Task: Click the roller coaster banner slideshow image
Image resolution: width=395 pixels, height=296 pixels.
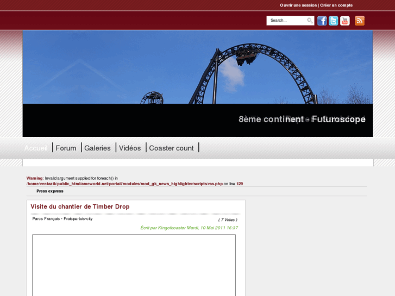Action: pyautogui.click(x=198, y=67)
